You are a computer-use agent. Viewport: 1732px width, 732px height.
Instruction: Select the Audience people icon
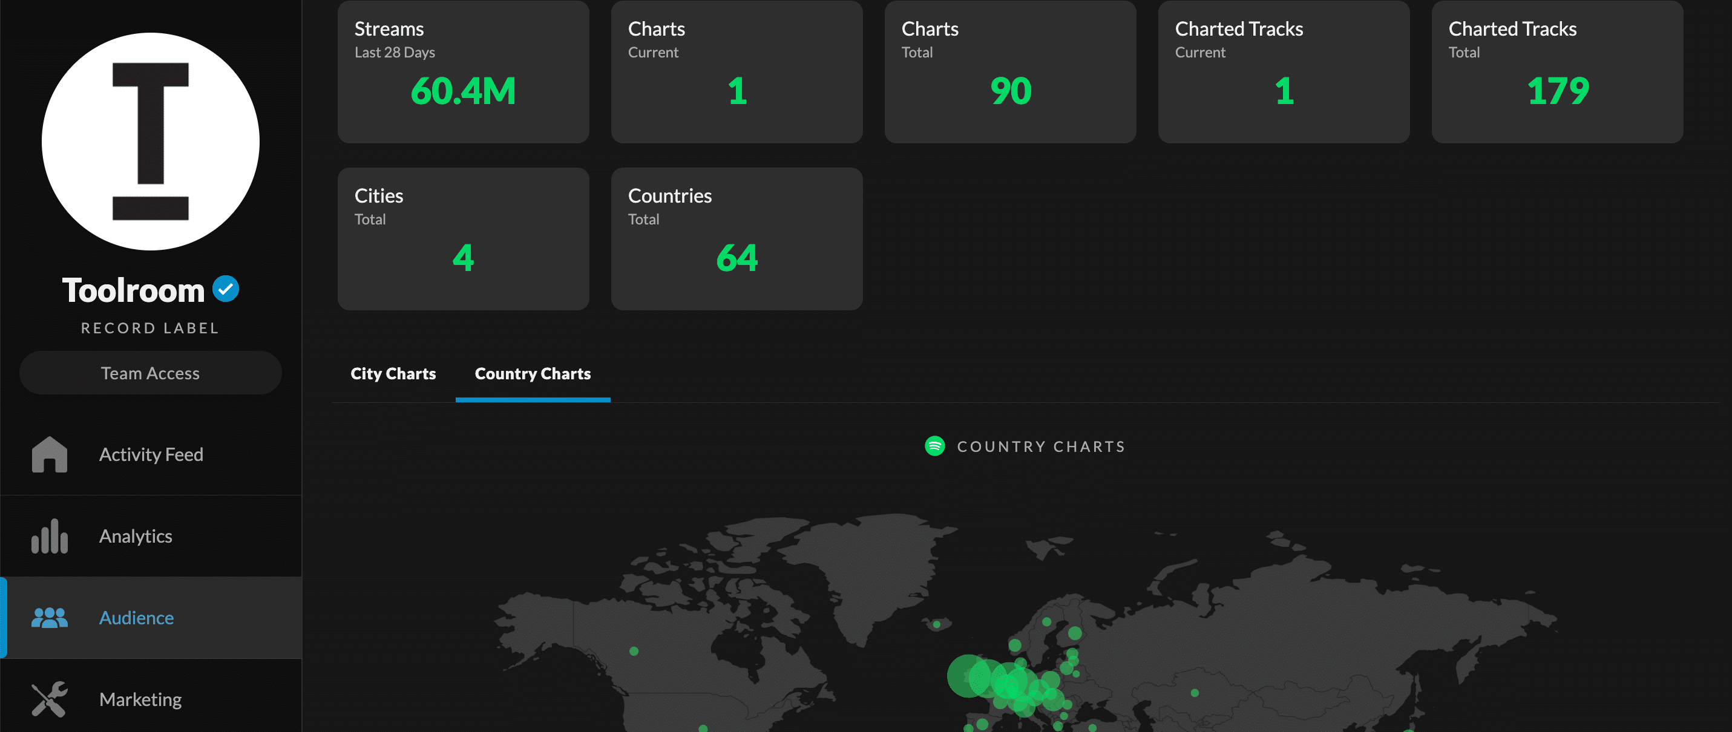click(49, 618)
